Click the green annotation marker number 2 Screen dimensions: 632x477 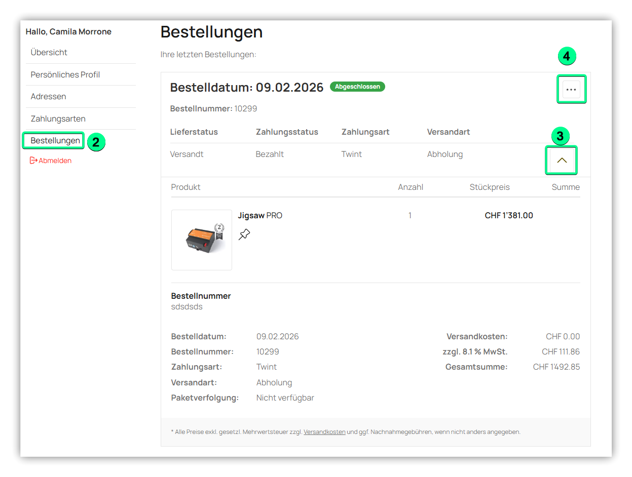[x=96, y=142]
